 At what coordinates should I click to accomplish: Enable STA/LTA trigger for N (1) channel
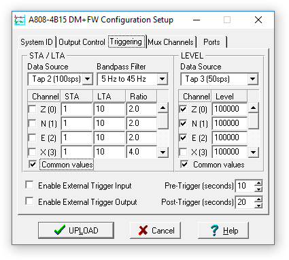[32, 124]
